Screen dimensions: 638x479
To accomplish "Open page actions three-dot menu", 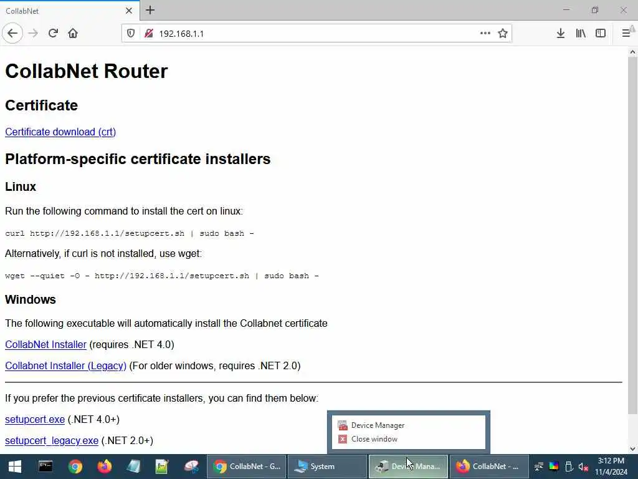I will pyautogui.click(x=485, y=34).
